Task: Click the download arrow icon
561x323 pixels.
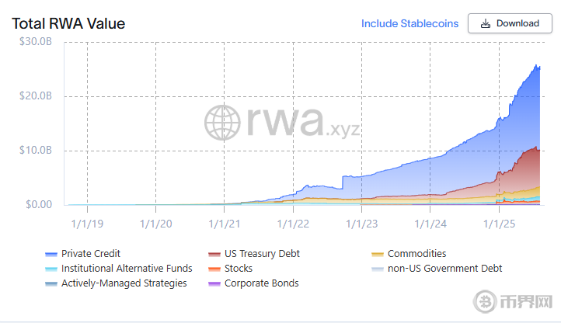Action: click(486, 23)
